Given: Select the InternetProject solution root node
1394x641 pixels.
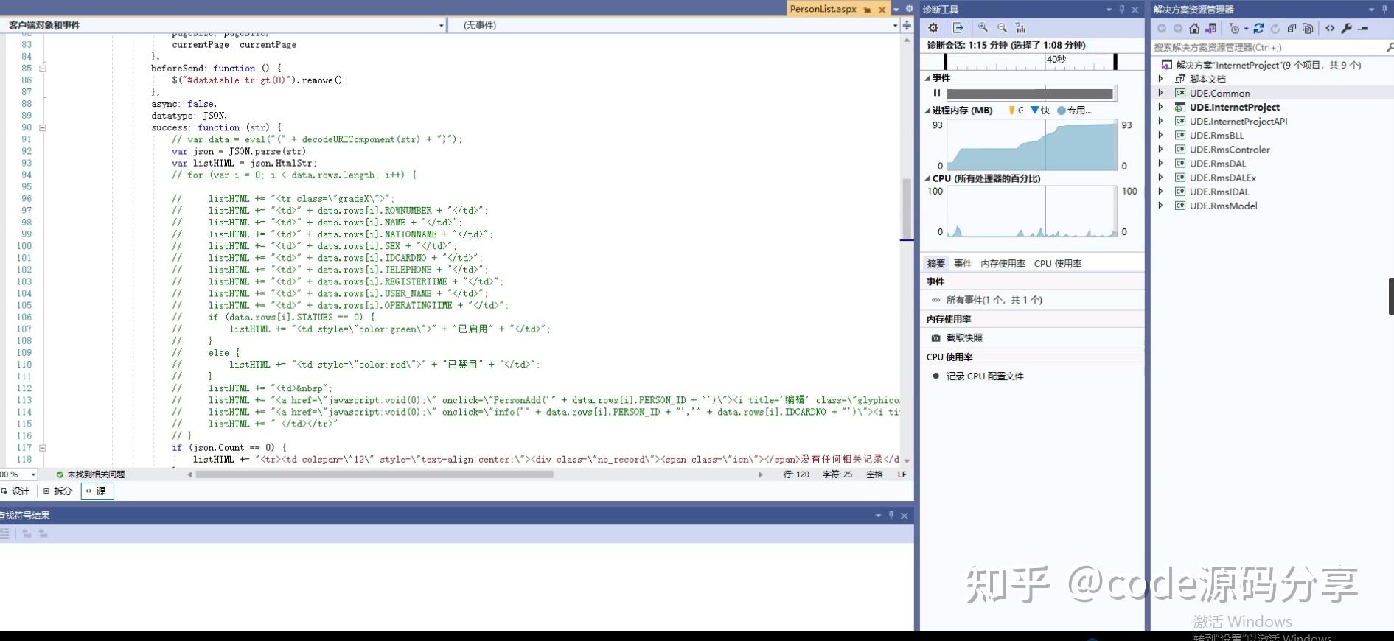Looking at the screenshot, I should (x=1268, y=65).
